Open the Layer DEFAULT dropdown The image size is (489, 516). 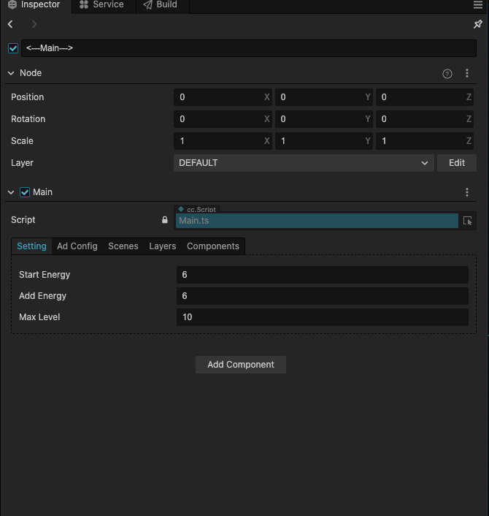coord(304,163)
